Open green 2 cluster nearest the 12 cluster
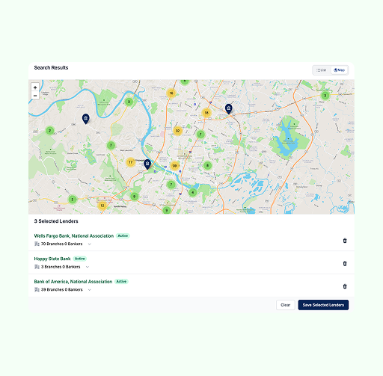This screenshot has height=376, width=383. point(73,200)
